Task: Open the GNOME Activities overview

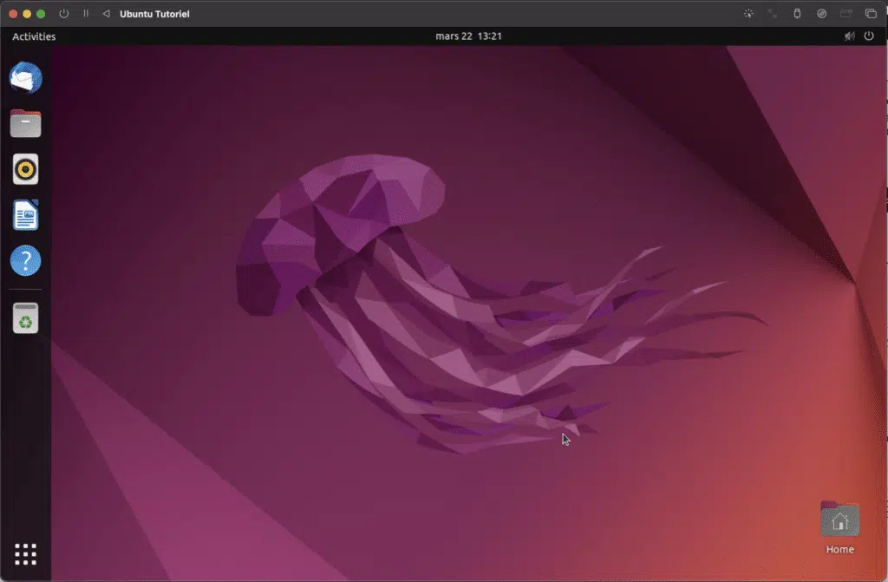Action: tap(34, 36)
